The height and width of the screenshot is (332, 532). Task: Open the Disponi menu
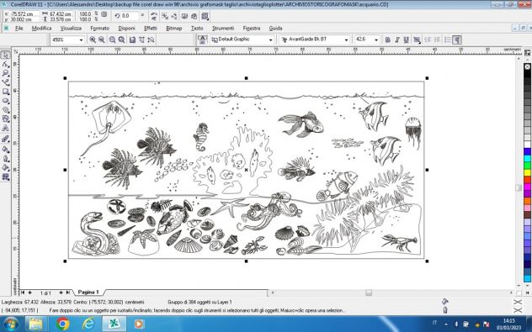(x=126, y=28)
